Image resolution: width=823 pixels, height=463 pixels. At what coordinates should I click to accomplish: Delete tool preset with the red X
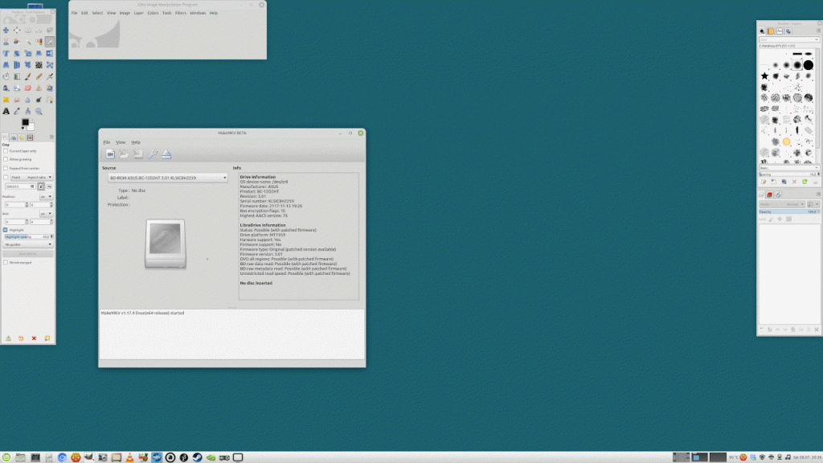[x=34, y=338]
